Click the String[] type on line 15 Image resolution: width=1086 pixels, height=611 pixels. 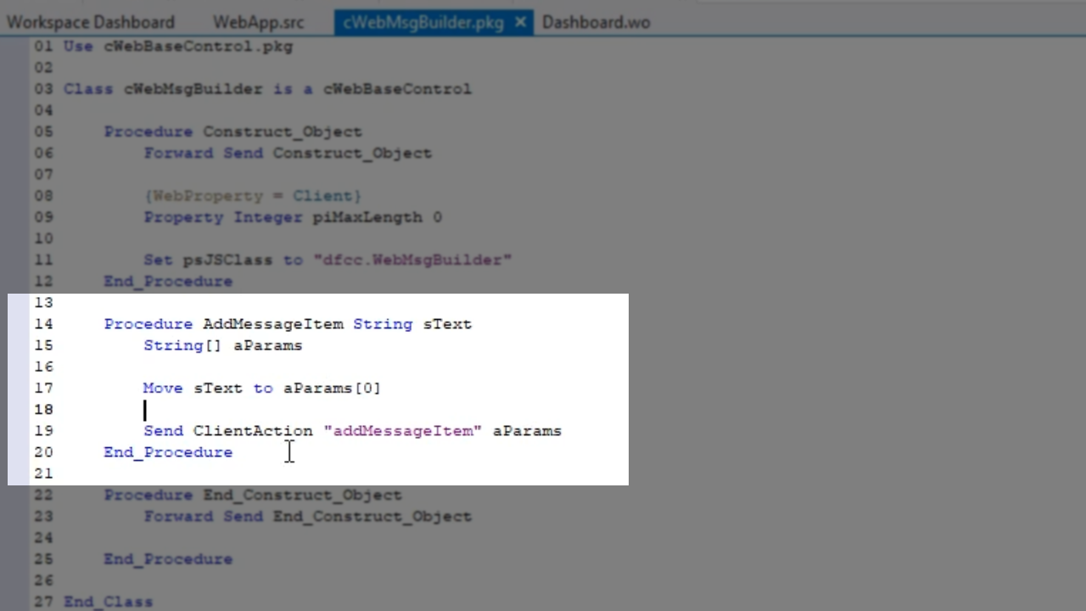[x=182, y=345]
